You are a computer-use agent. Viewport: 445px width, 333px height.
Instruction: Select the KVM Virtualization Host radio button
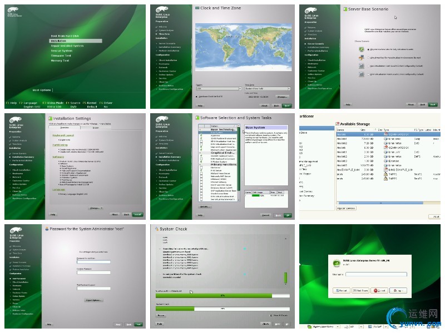tap(368, 74)
